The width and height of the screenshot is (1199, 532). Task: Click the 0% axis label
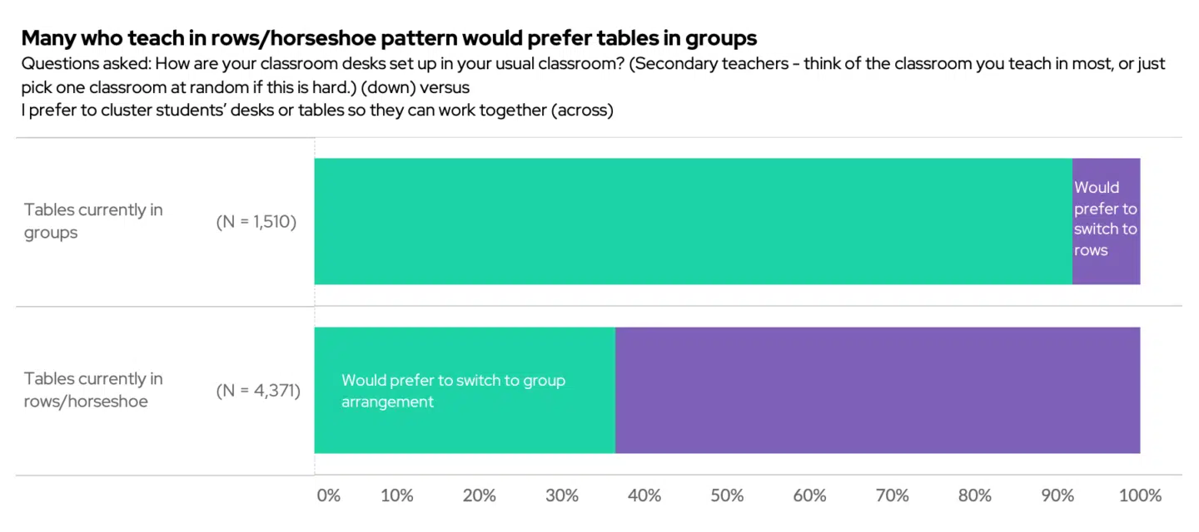[x=329, y=496]
